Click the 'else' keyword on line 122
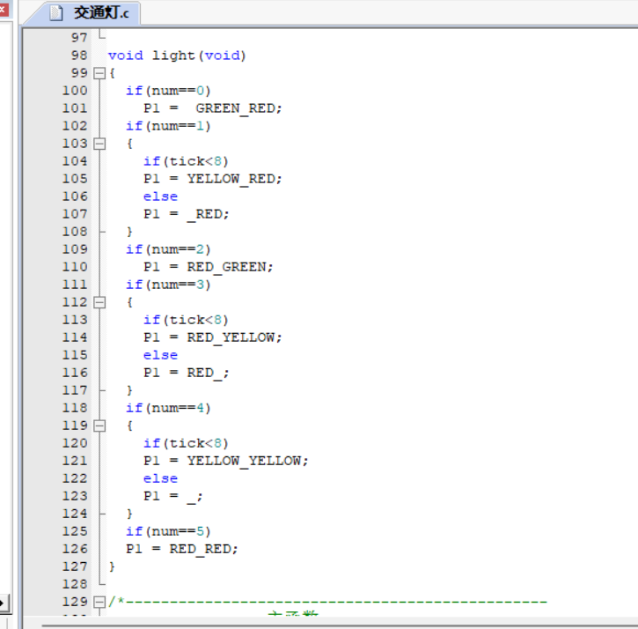638x629 pixels. (160, 478)
